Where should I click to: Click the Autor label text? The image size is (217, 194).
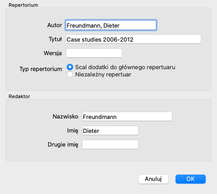pos(55,25)
